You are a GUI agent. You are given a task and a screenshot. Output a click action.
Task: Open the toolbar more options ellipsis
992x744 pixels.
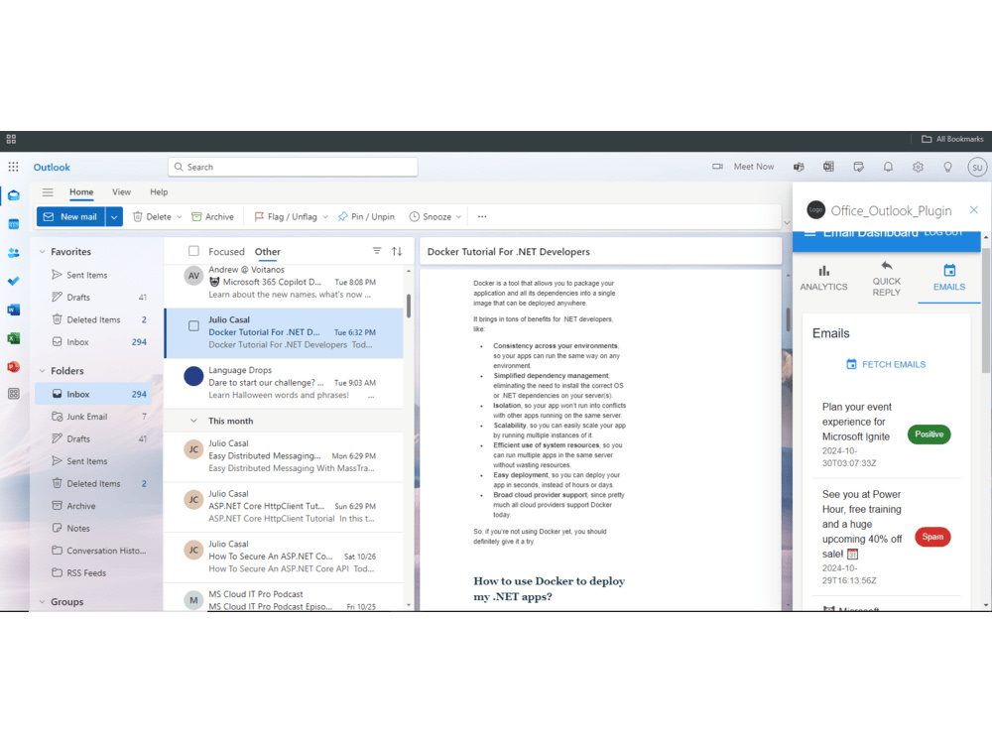pos(482,216)
